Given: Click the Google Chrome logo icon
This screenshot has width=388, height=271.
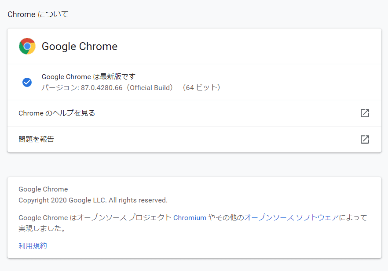Looking at the screenshot, I should tap(27, 46).
